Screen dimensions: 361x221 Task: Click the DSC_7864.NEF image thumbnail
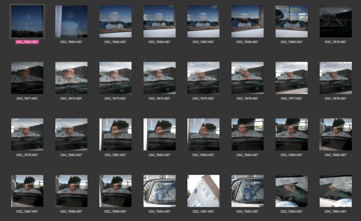(71, 21)
